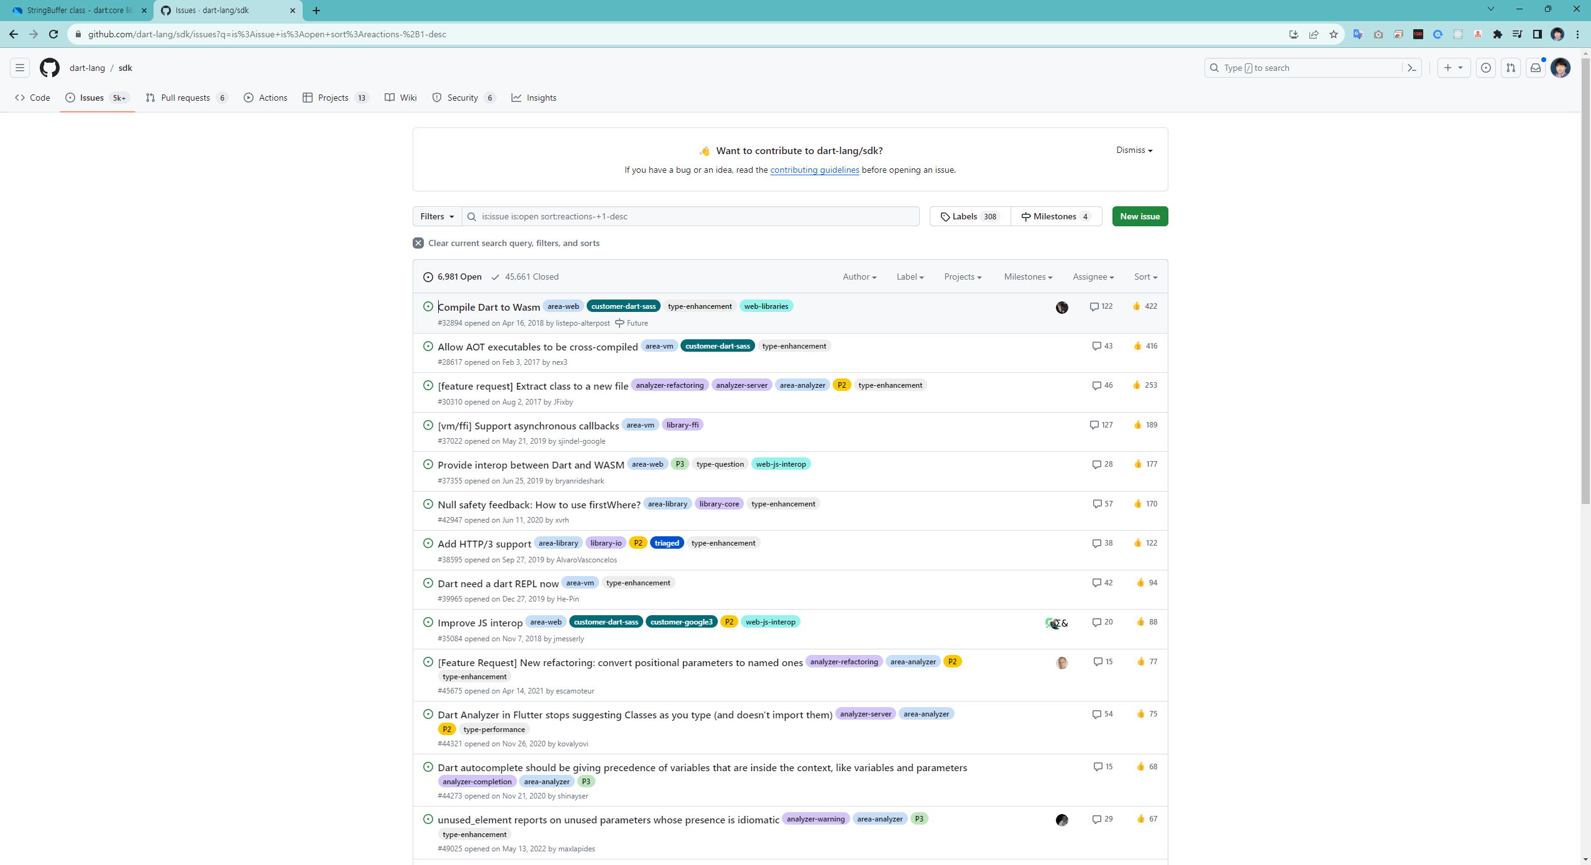Image resolution: width=1591 pixels, height=865 pixels.
Task: Expand the Filters dropdown
Action: pos(437,216)
